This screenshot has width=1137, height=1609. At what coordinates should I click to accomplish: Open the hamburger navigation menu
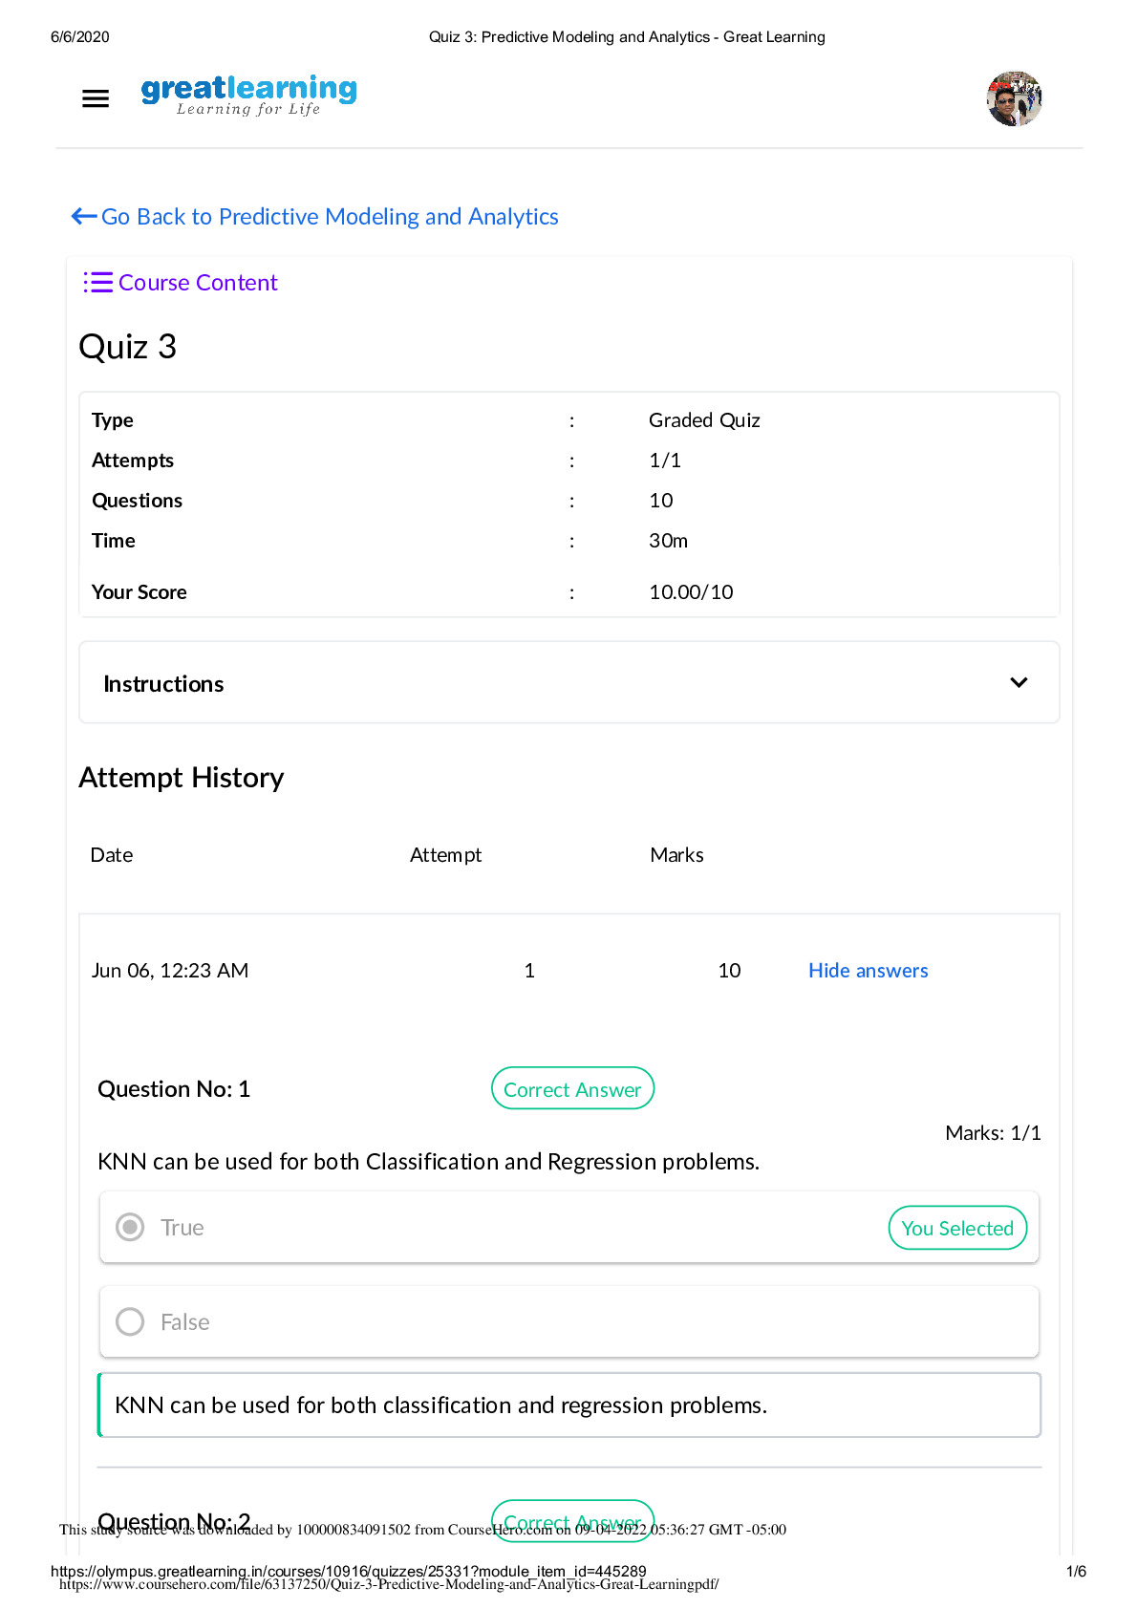point(96,98)
